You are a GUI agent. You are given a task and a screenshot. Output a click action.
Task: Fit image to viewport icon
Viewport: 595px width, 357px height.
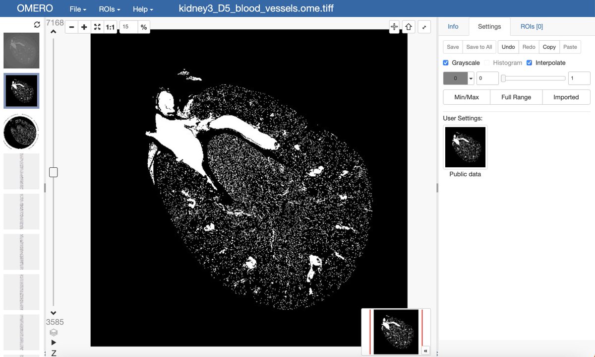pyautogui.click(x=97, y=27)
